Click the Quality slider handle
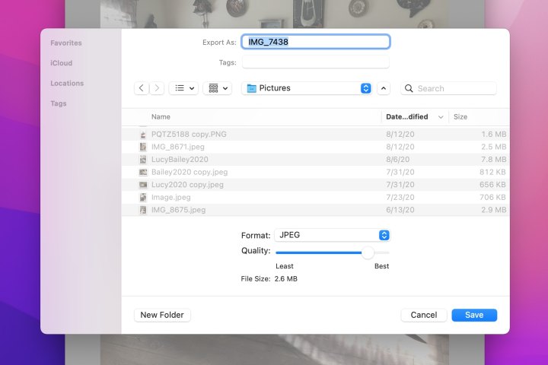548x365 pixels. click(x=368, y=252)
